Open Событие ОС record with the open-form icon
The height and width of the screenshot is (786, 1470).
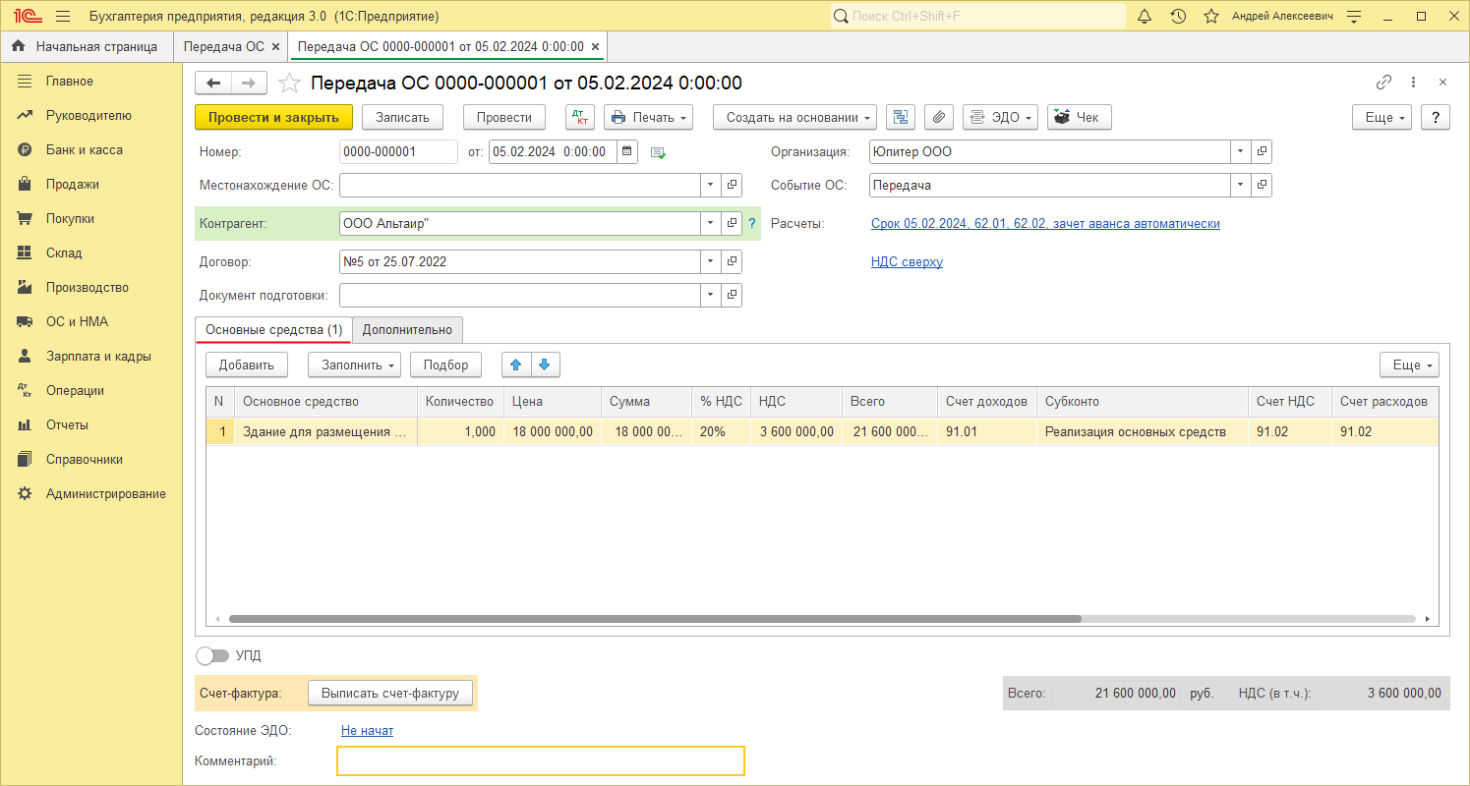coord(1262,185)
